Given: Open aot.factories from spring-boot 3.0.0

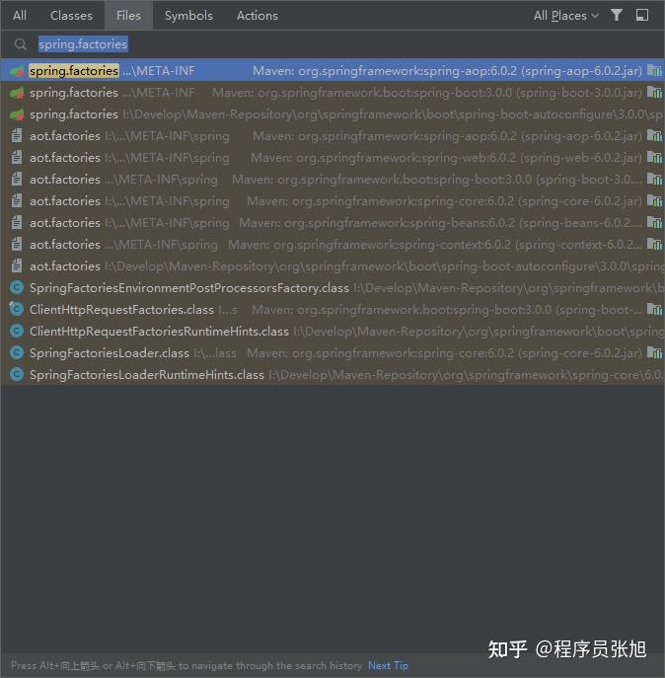Looking at the screenshot, I should point(332,179).
